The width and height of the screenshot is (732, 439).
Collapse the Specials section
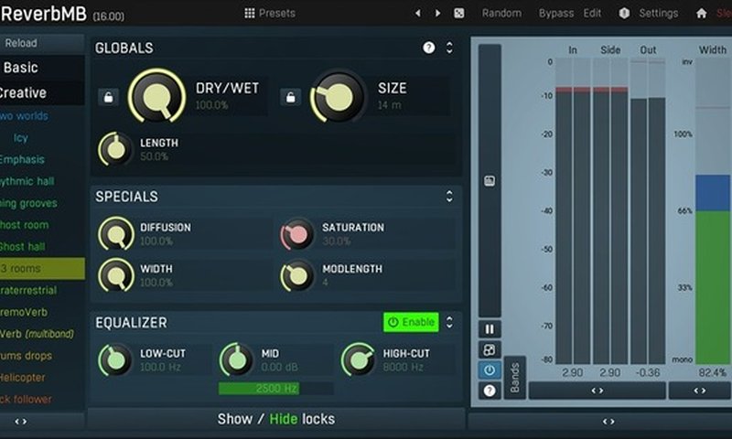[449, 196]
